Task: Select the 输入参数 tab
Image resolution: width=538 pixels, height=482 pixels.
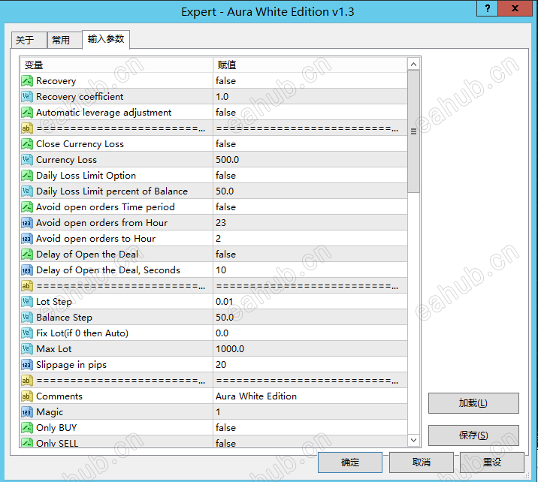Action: pos(106,39)
